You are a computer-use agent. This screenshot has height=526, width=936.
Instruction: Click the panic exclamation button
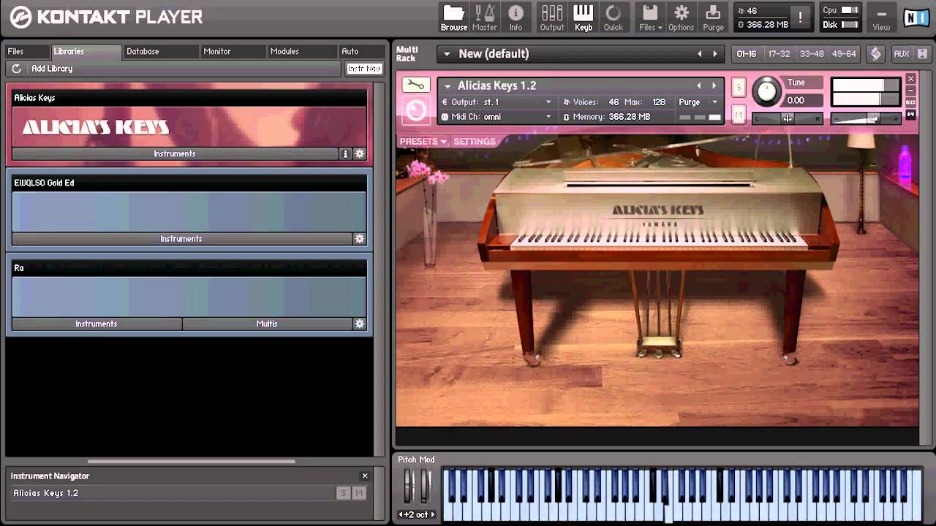pyautogui.click(x=801, y=18)
